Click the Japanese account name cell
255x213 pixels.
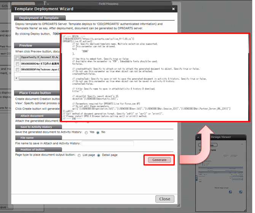click(50, 64)
